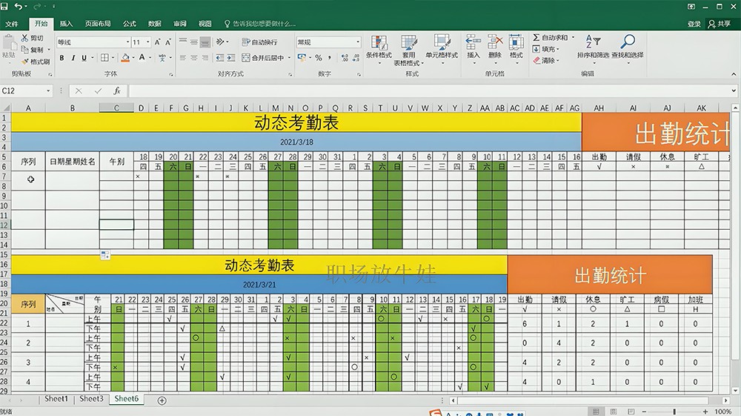Viewport: 741px width, 416px height.
Task: Switch to Page Layout view icon
Action: point(614,412)
